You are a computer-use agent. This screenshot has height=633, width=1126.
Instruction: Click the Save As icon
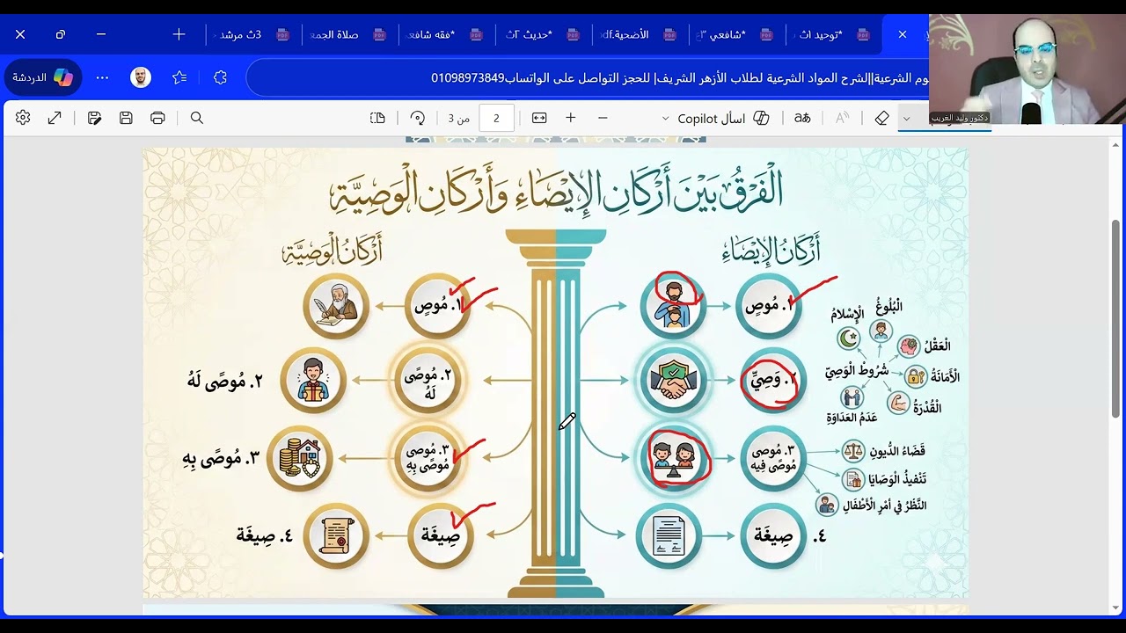pyautogui.click(x=94, y=118)
